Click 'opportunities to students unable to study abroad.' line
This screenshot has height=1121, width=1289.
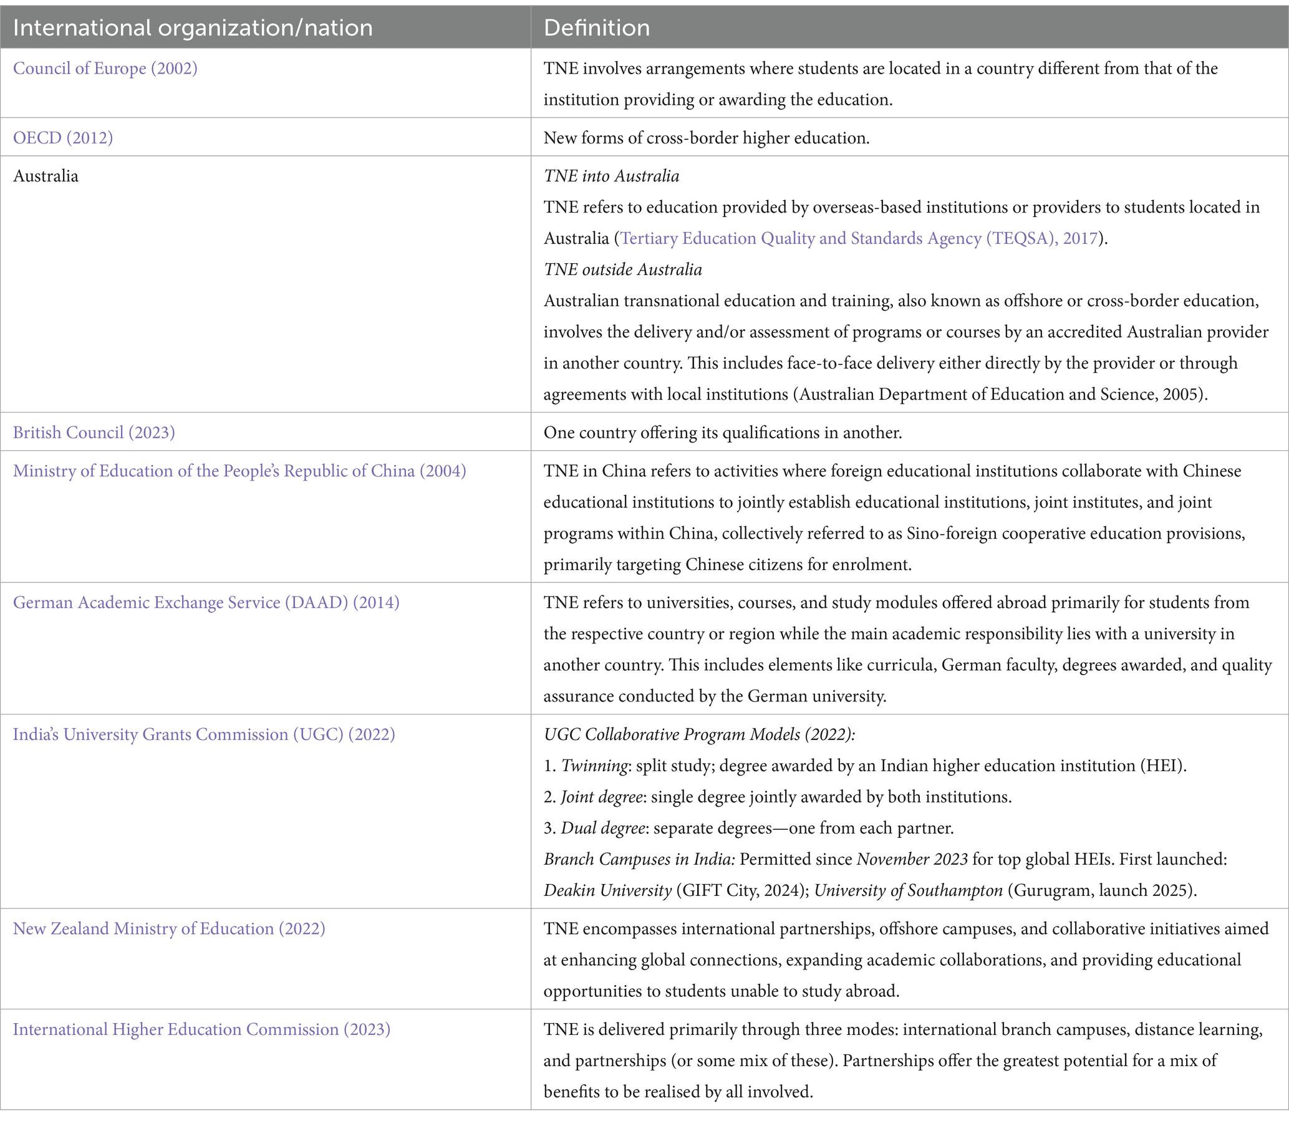[722, 991]
